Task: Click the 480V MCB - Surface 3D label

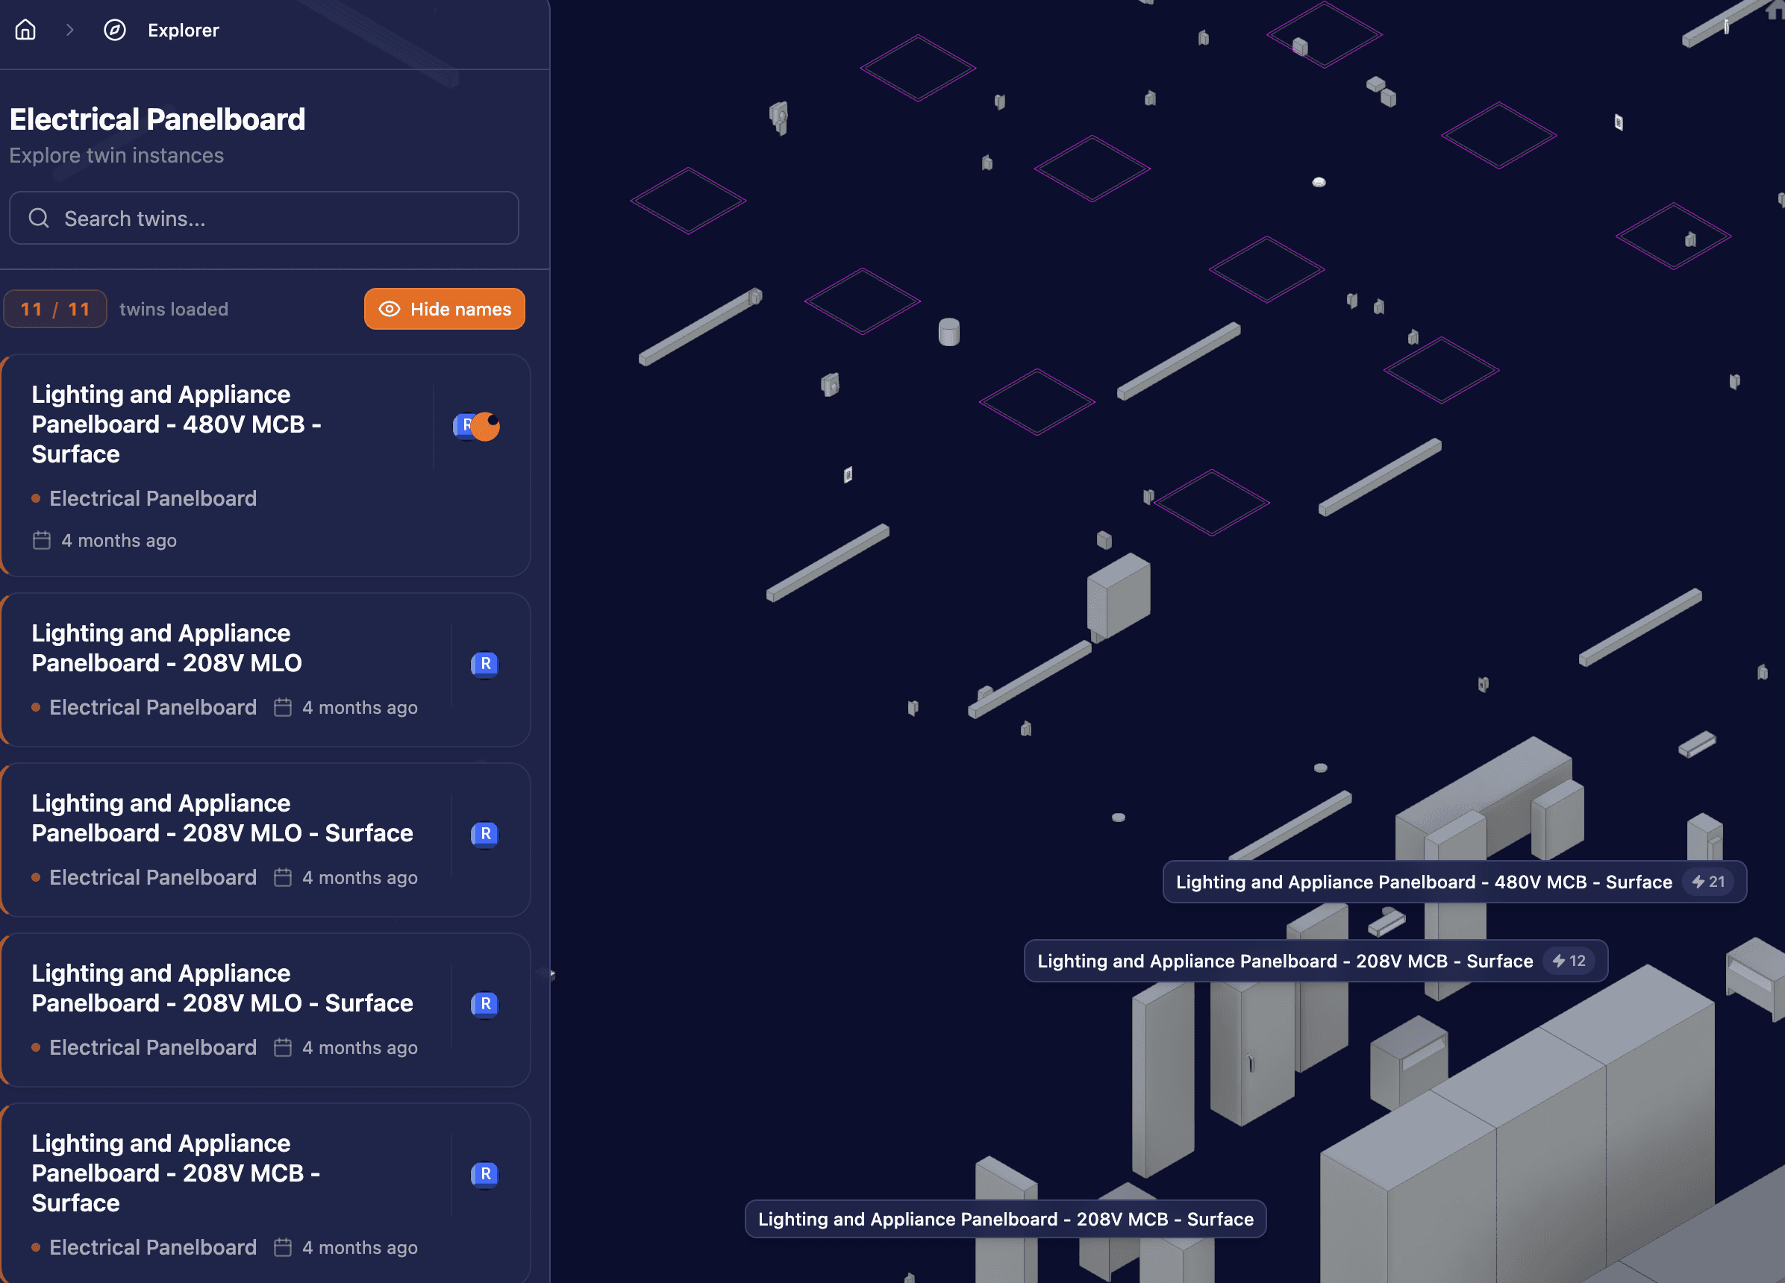Action: click(x=1423, y=882)
